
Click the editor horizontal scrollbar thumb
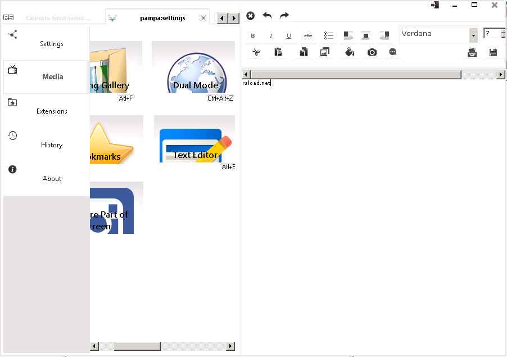[356, 75]
